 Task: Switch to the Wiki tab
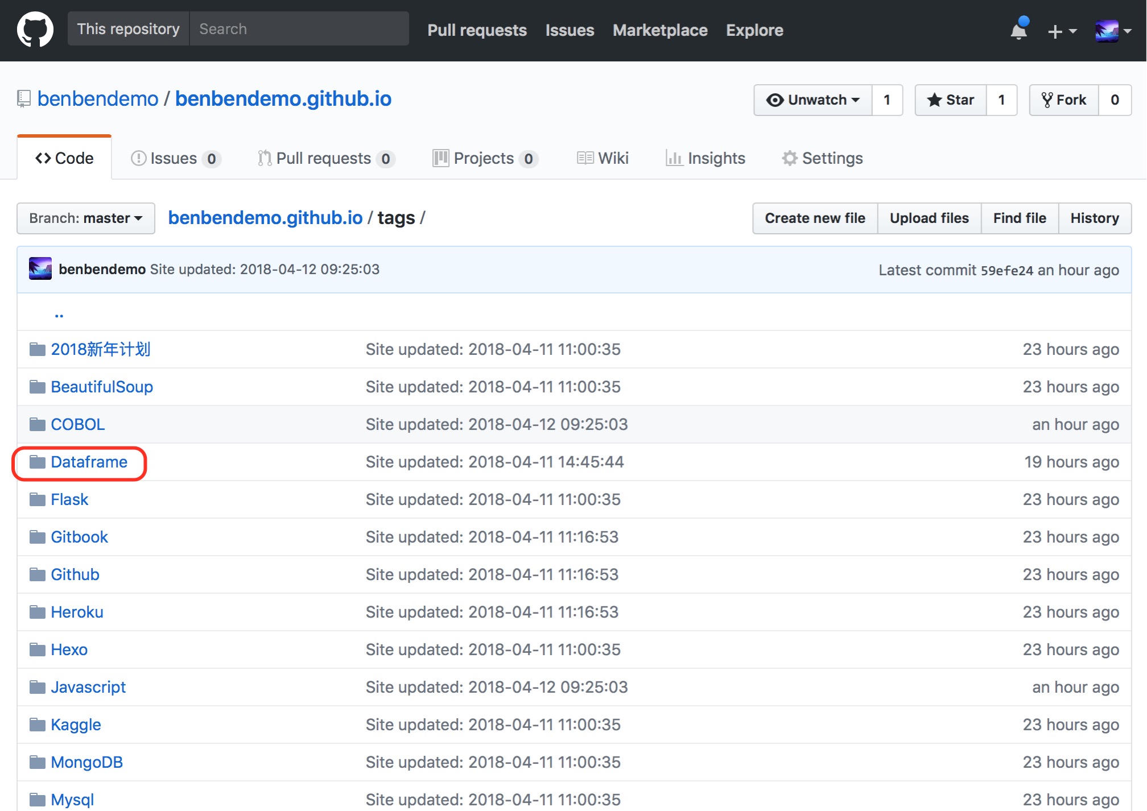(x=603, y=158)
